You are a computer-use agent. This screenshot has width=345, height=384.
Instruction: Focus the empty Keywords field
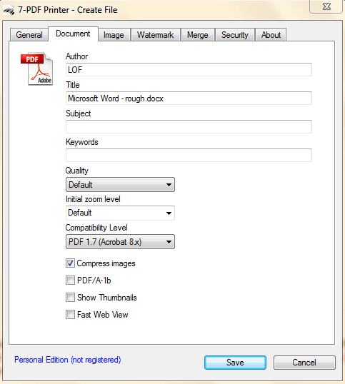[189, 155]
